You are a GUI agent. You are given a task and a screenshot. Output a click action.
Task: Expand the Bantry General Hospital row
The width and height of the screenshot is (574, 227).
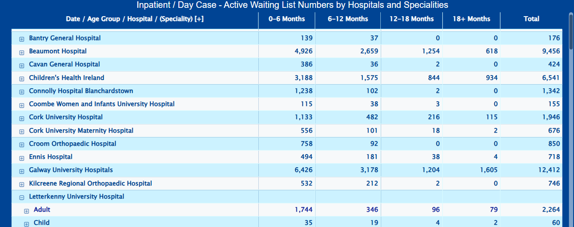[x=21, y=39]
